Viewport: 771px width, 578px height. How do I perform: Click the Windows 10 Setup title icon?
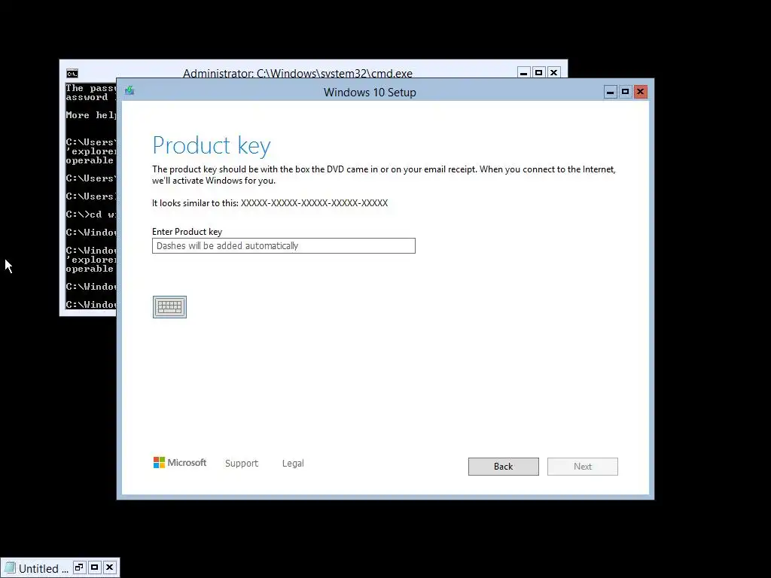(x=130, y=90)
